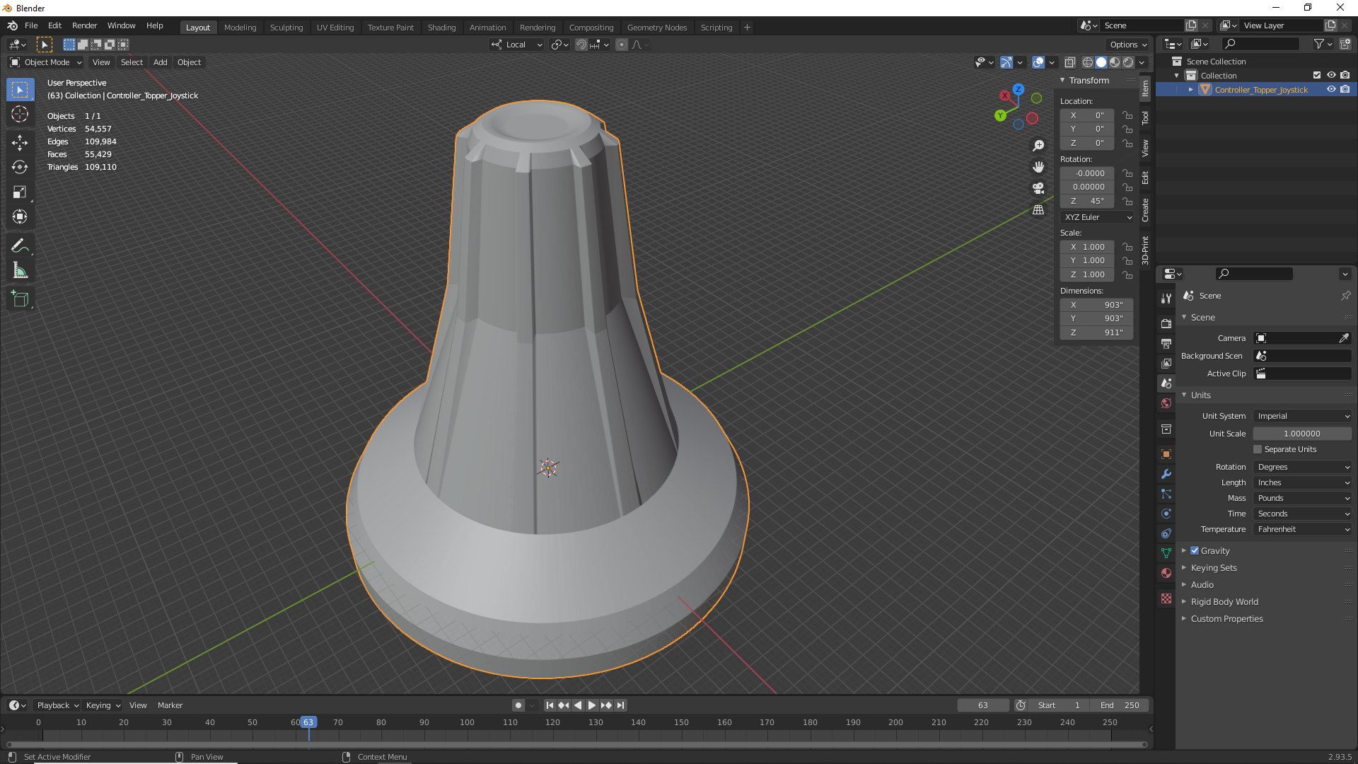Select the Move tool in the toolbar

tap(20, 142)
